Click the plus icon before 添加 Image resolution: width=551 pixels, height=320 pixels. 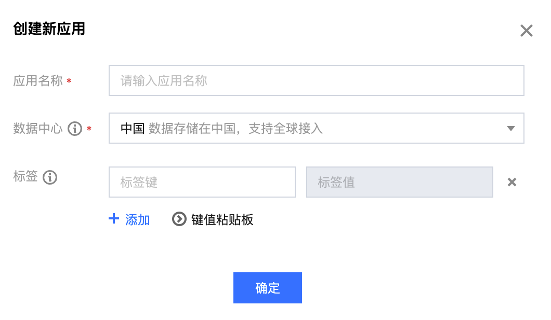(114, 219)
